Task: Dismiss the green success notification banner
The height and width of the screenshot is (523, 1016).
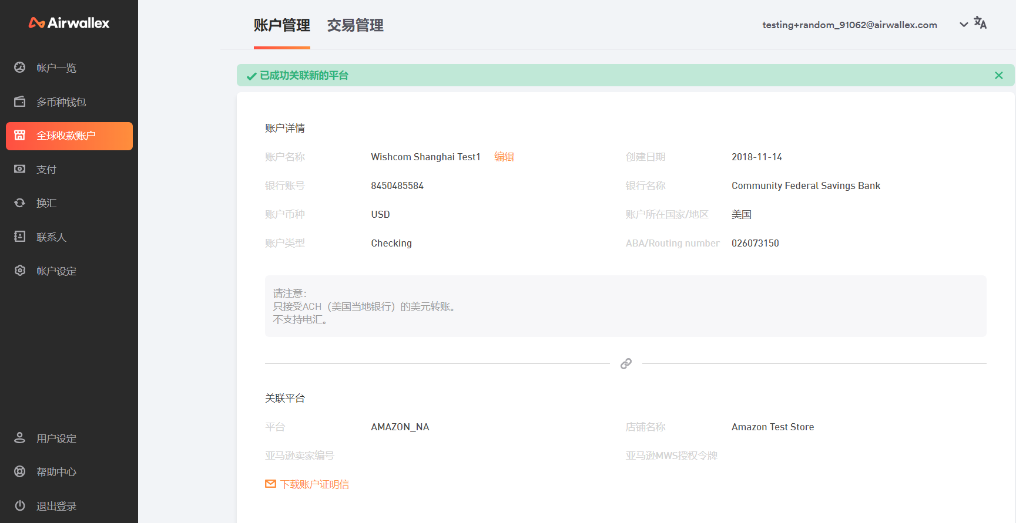Action: [998, 75]
